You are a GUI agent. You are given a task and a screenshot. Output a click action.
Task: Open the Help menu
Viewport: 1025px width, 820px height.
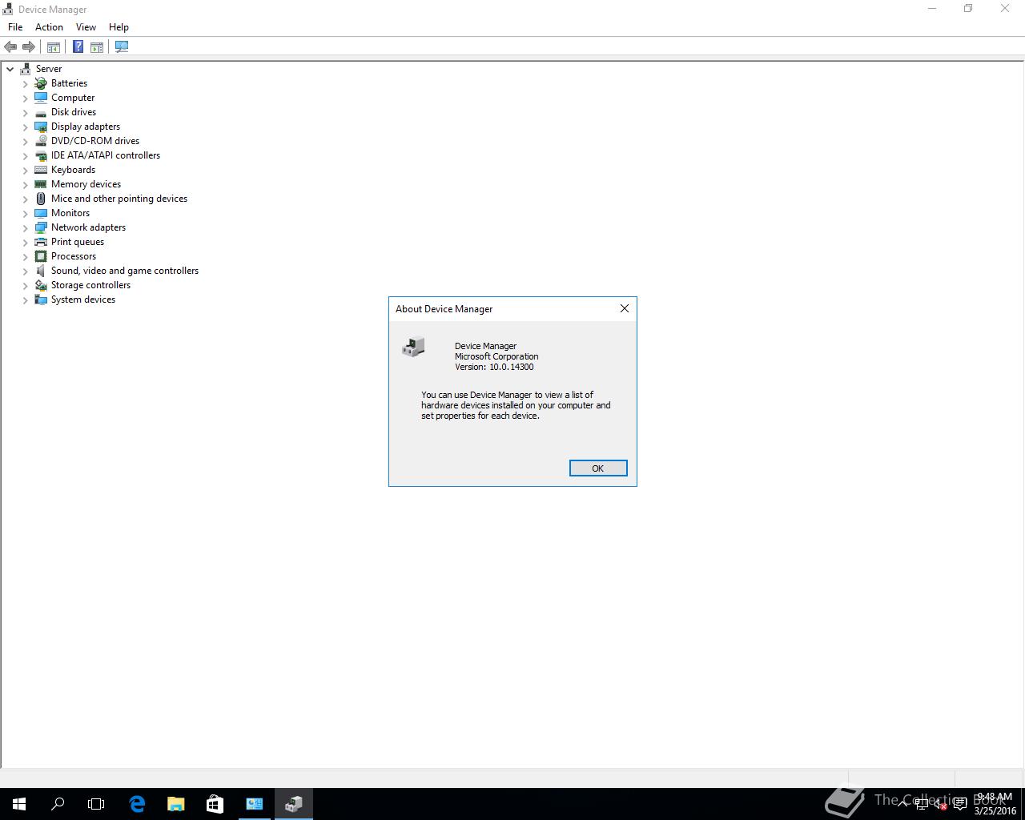[x=119, y=27]
